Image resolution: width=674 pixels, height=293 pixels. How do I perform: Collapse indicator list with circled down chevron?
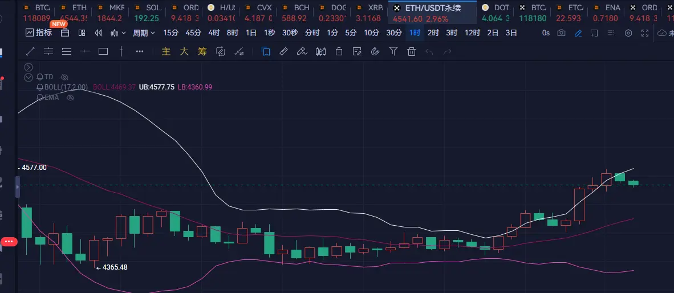pyautogui.click(x=29, y=78)
